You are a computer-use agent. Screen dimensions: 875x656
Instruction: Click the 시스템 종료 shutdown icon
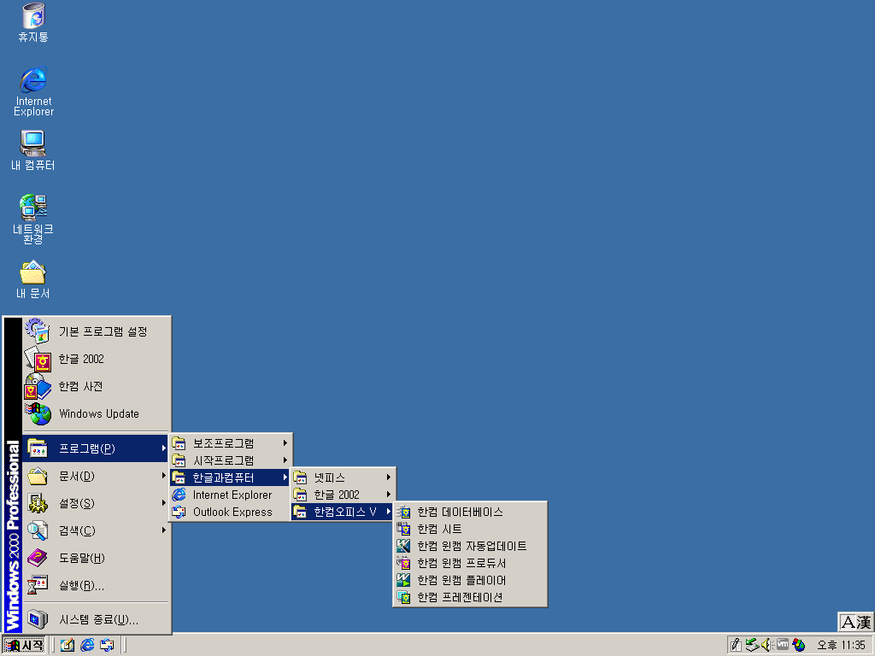pyautogui.click(x=38, y=620)
